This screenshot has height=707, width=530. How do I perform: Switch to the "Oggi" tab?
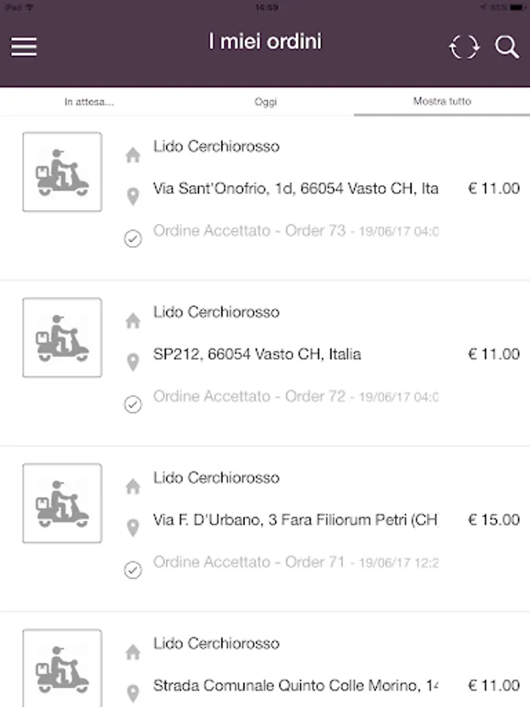click(x=265, y=102)
